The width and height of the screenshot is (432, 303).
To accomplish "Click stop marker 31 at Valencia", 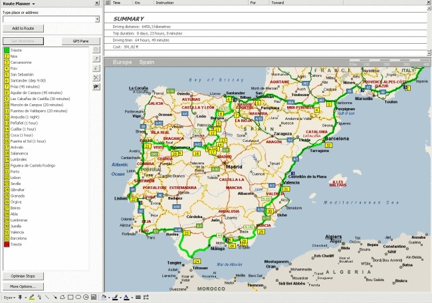I will [x=286, y=189].
